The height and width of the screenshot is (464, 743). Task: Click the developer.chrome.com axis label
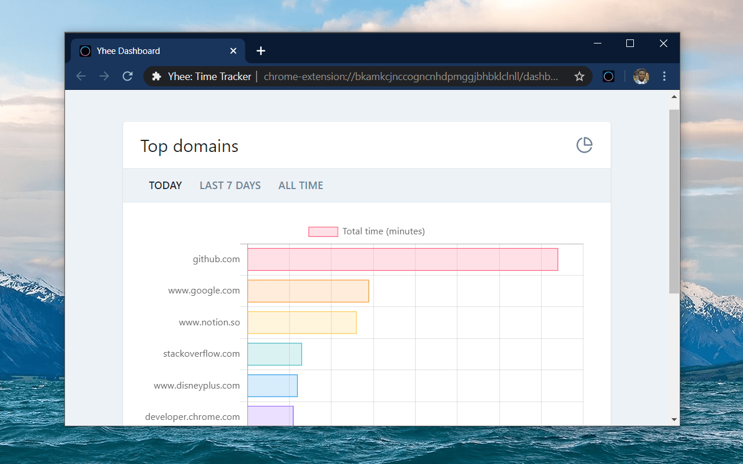192,417
